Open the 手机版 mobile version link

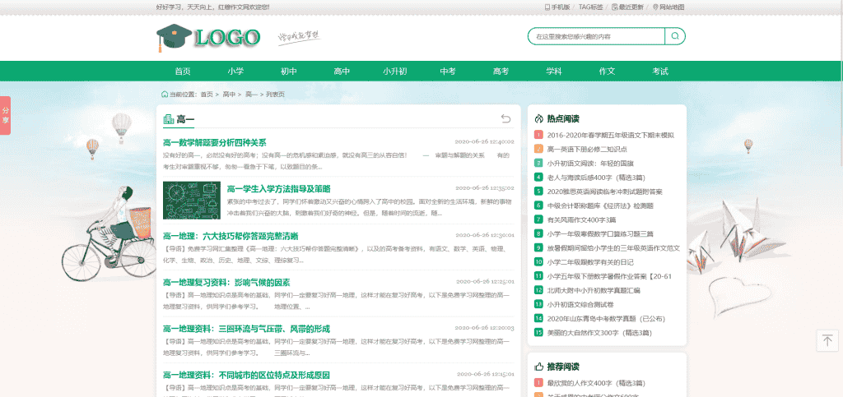coord(557,7)
